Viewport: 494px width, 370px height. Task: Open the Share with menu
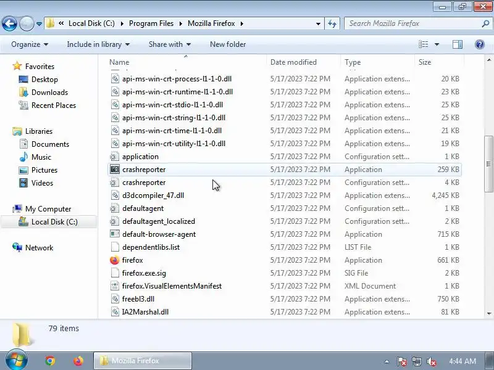coord(170,44)
